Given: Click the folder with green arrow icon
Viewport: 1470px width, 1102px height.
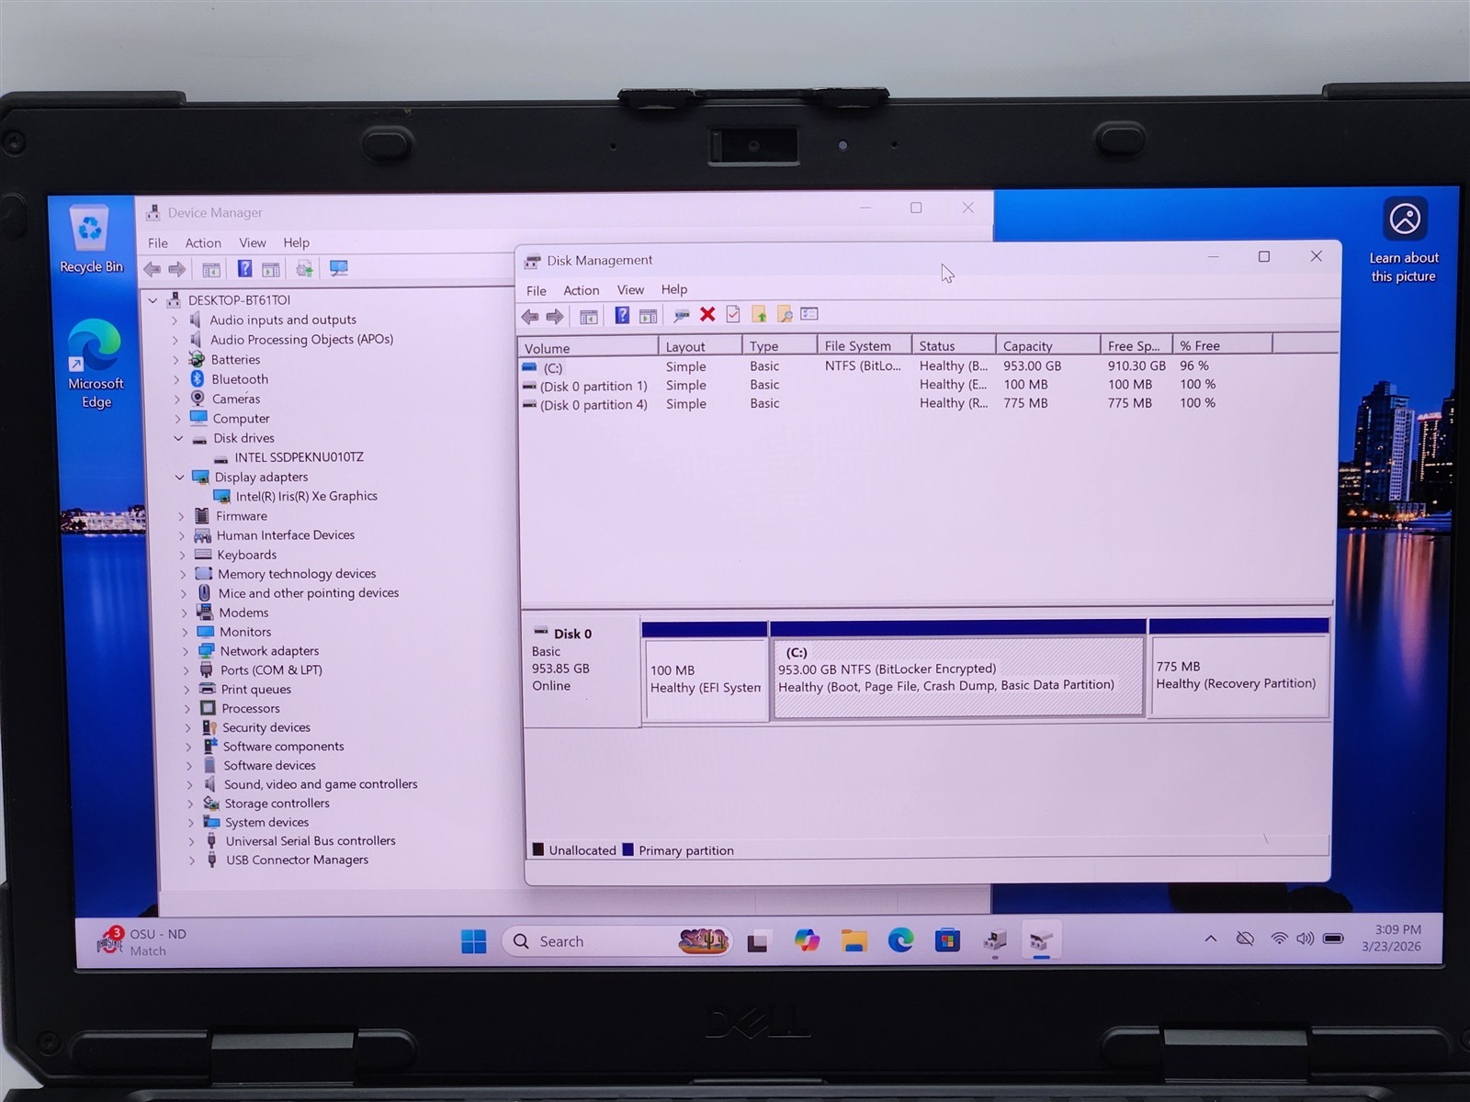Looking at the screenshot, I should point(759,314).
